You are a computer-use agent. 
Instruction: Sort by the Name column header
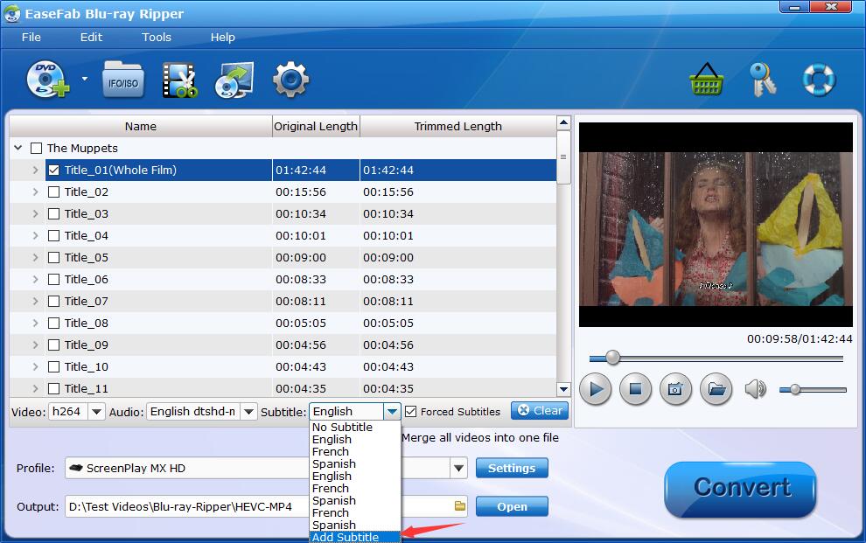tap(141, 127)
